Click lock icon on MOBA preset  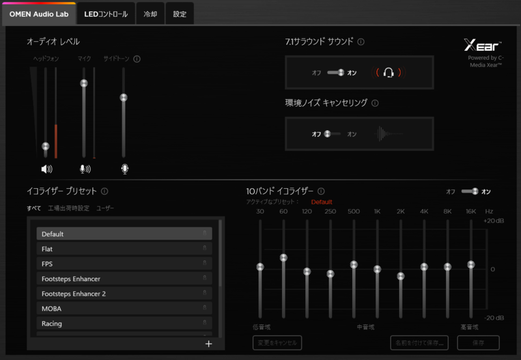point(204,308)
